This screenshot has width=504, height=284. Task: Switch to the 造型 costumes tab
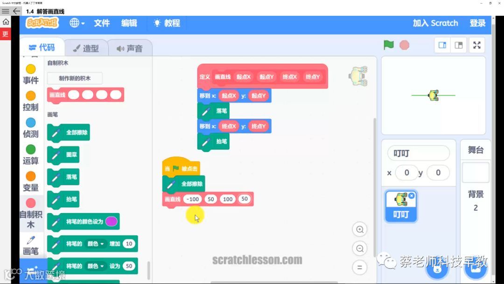pos(86,48)
